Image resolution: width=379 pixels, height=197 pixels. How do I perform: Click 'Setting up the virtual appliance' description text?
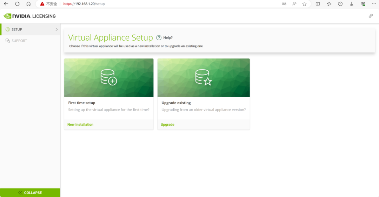point(109,110)
